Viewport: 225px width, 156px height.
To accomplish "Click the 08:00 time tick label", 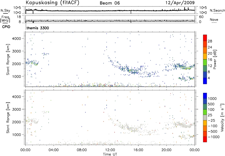I will (x=82, y=150).
